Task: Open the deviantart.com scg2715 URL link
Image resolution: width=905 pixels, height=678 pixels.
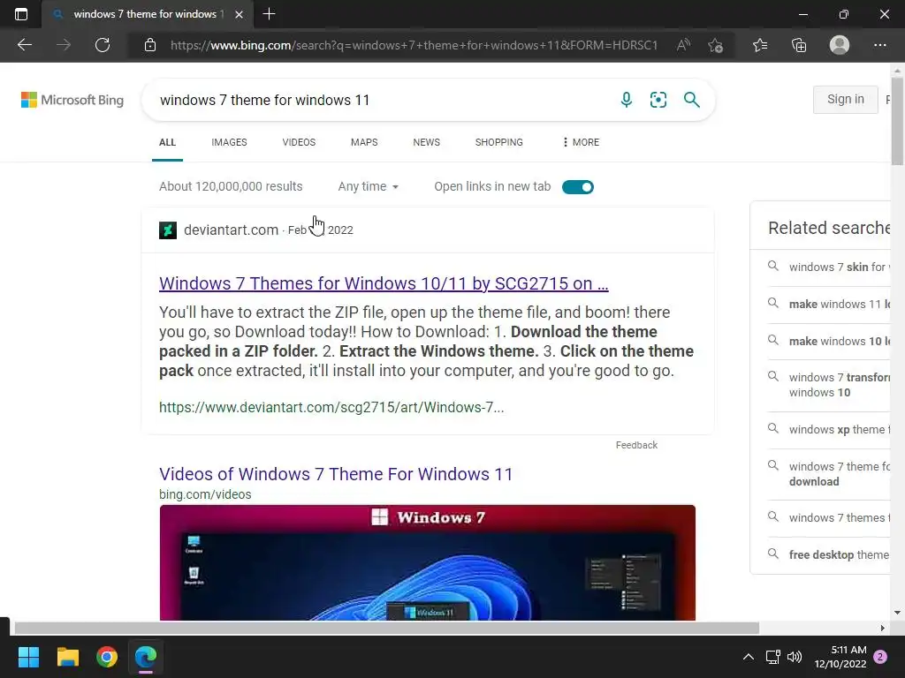Action: [x=331, y=408]
